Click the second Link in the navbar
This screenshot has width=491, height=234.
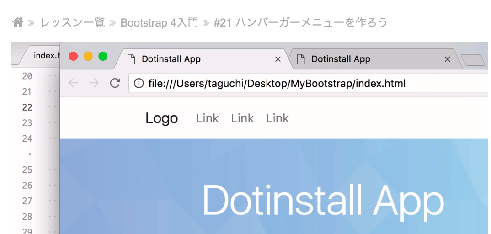242,118
